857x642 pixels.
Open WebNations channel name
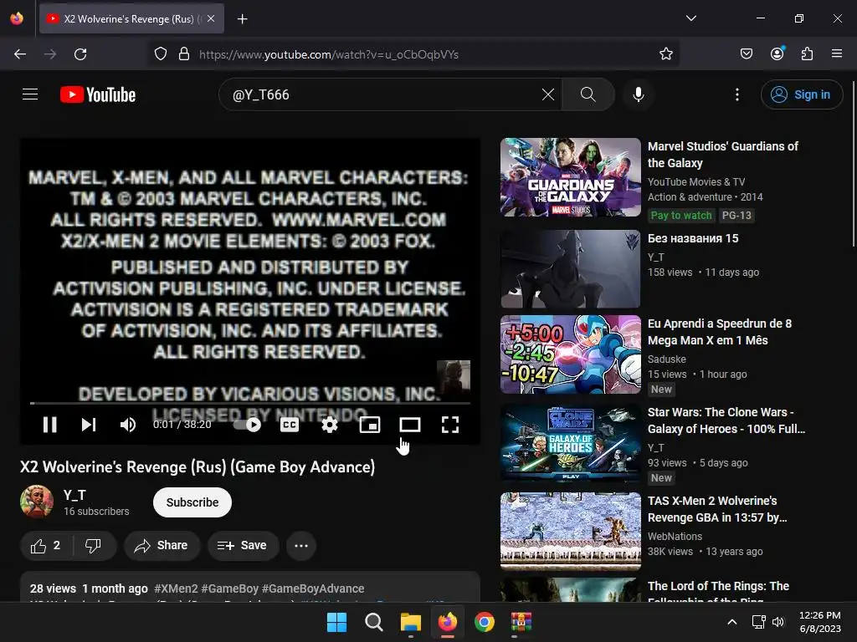click(x=675, y=537)
